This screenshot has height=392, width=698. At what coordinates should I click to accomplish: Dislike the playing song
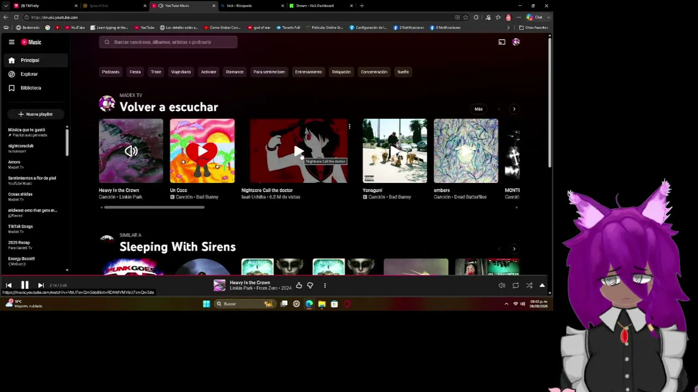click(310, 285)
